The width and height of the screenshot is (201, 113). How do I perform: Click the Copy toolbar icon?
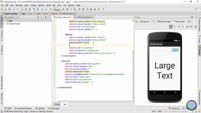click(26, 9)
